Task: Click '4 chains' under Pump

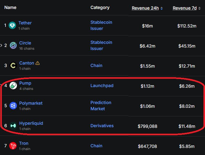Action: [26, 89]
